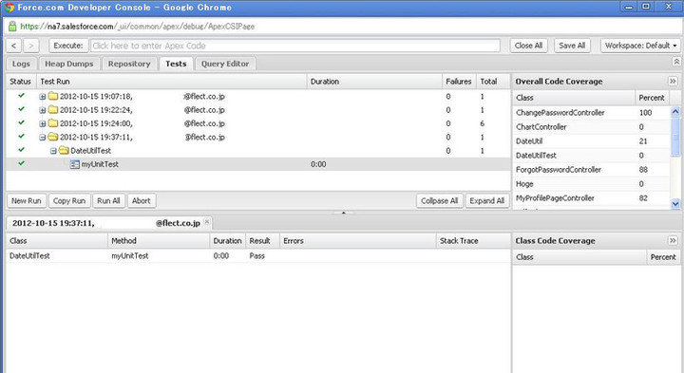Screen dimensions: 684x373
Task: Collapse the top panel with double-chevron icon
Action: [x=676, y=62]
